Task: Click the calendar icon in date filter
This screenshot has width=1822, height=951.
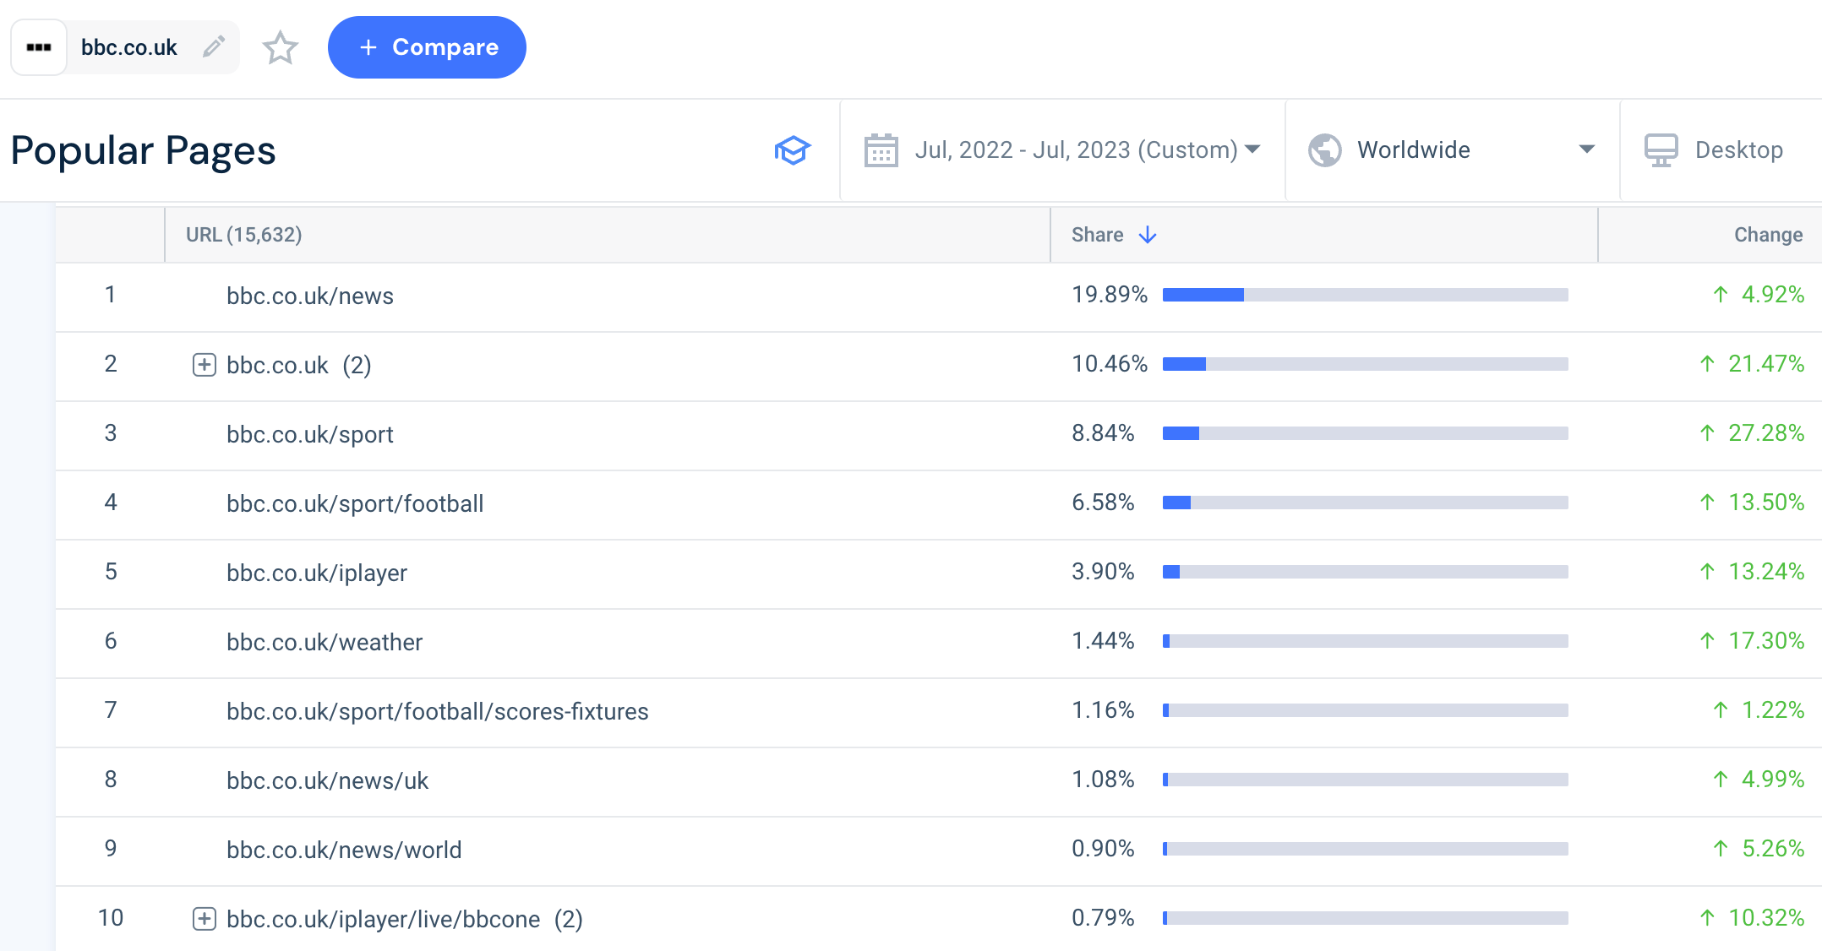Action: coord(881,150)
